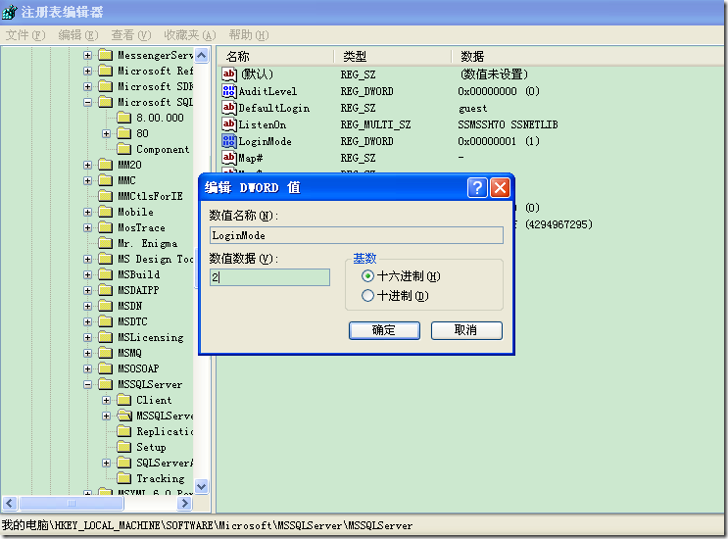728x539 pixels.
Task: Select the MSDAIPP tree item
Action: [138, 290]
